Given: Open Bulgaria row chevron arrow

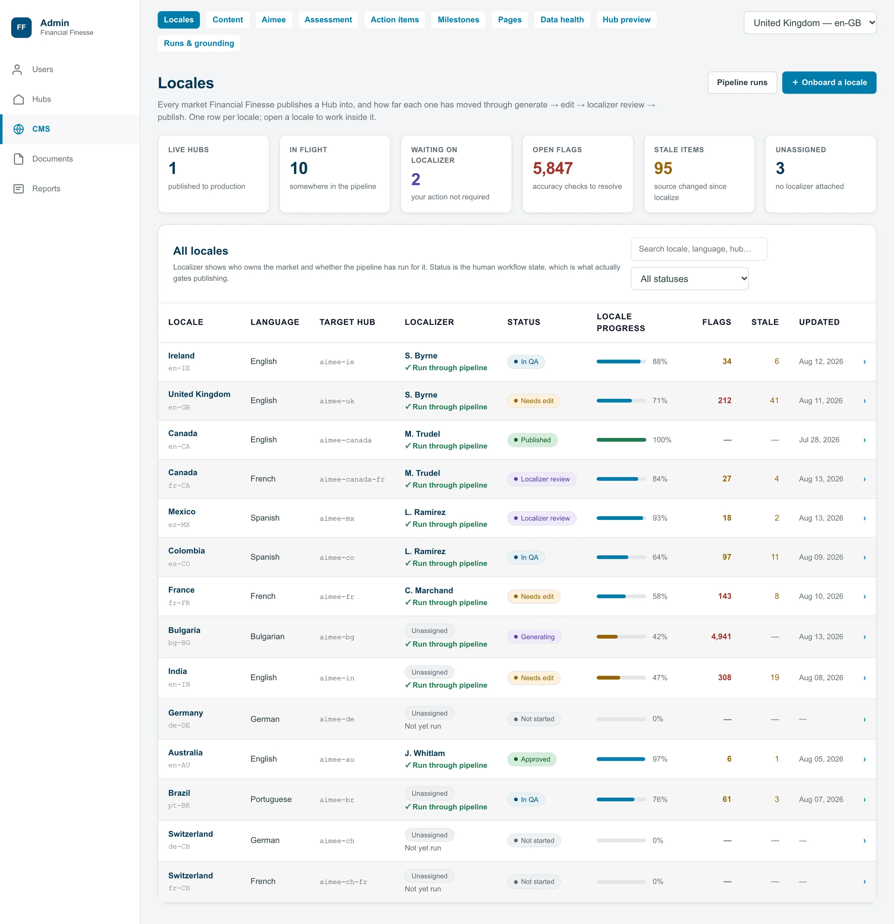Looking at the screenshot, I should point(864,637).
